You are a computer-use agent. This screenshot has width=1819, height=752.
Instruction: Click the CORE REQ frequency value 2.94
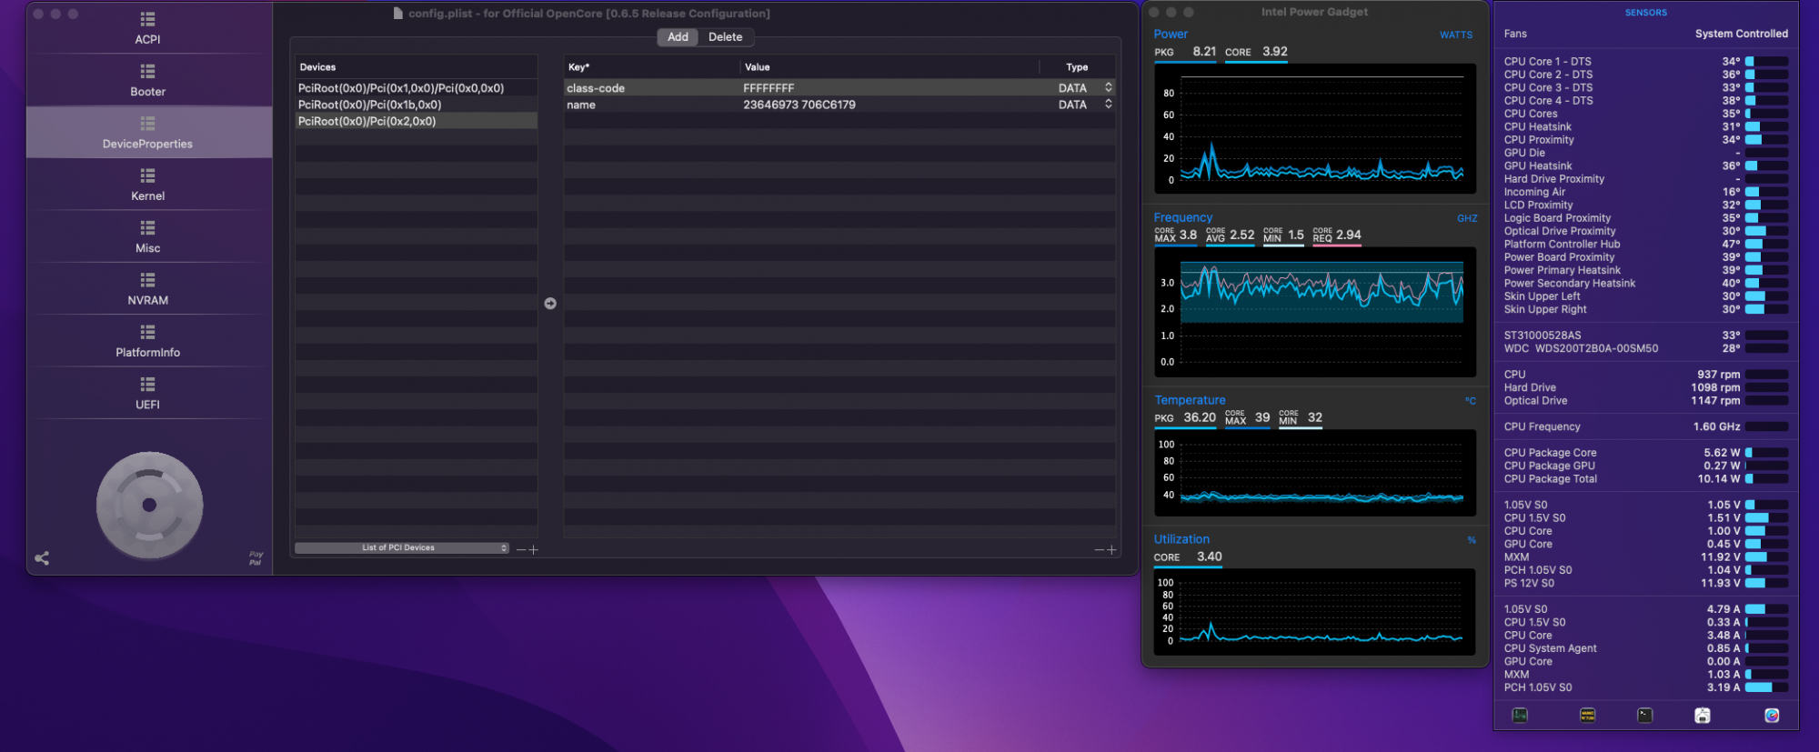coord(1349,235)
